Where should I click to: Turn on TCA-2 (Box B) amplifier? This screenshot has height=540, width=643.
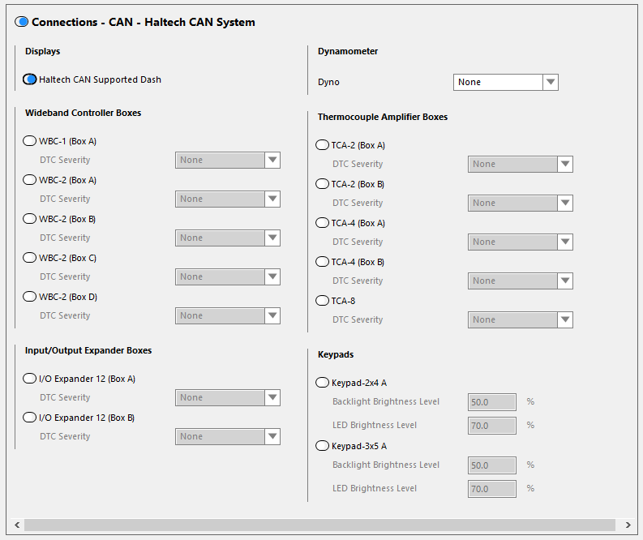pyautogui.click(x=323, y=184)
